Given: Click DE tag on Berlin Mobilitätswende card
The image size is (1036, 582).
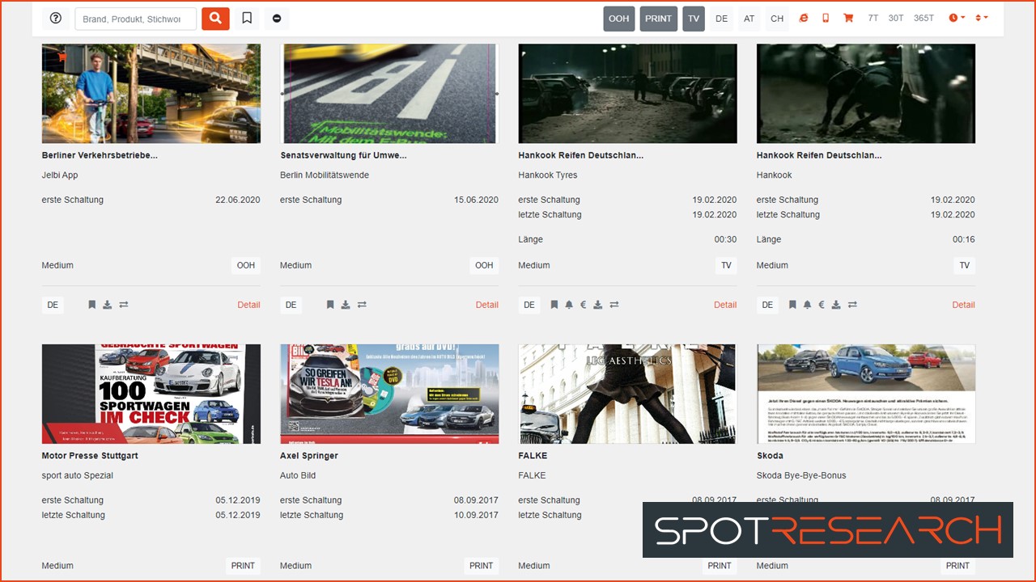Looking at the screenshot, I should 291,305.
